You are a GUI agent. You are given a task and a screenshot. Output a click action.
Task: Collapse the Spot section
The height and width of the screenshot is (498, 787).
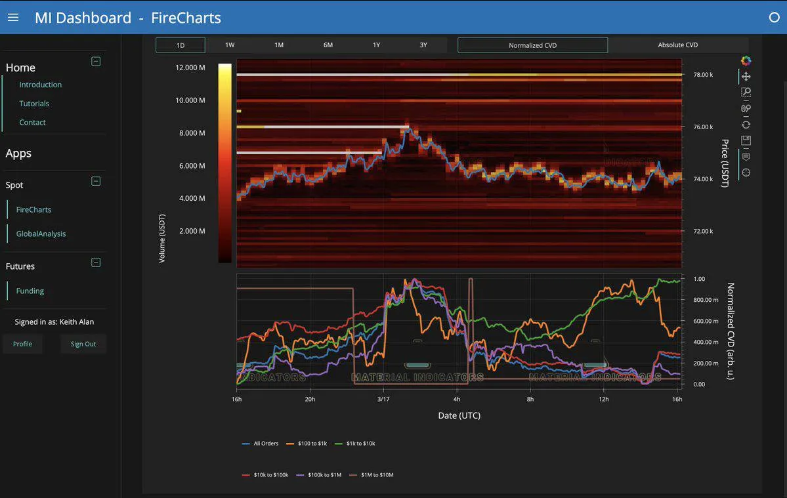96,181
